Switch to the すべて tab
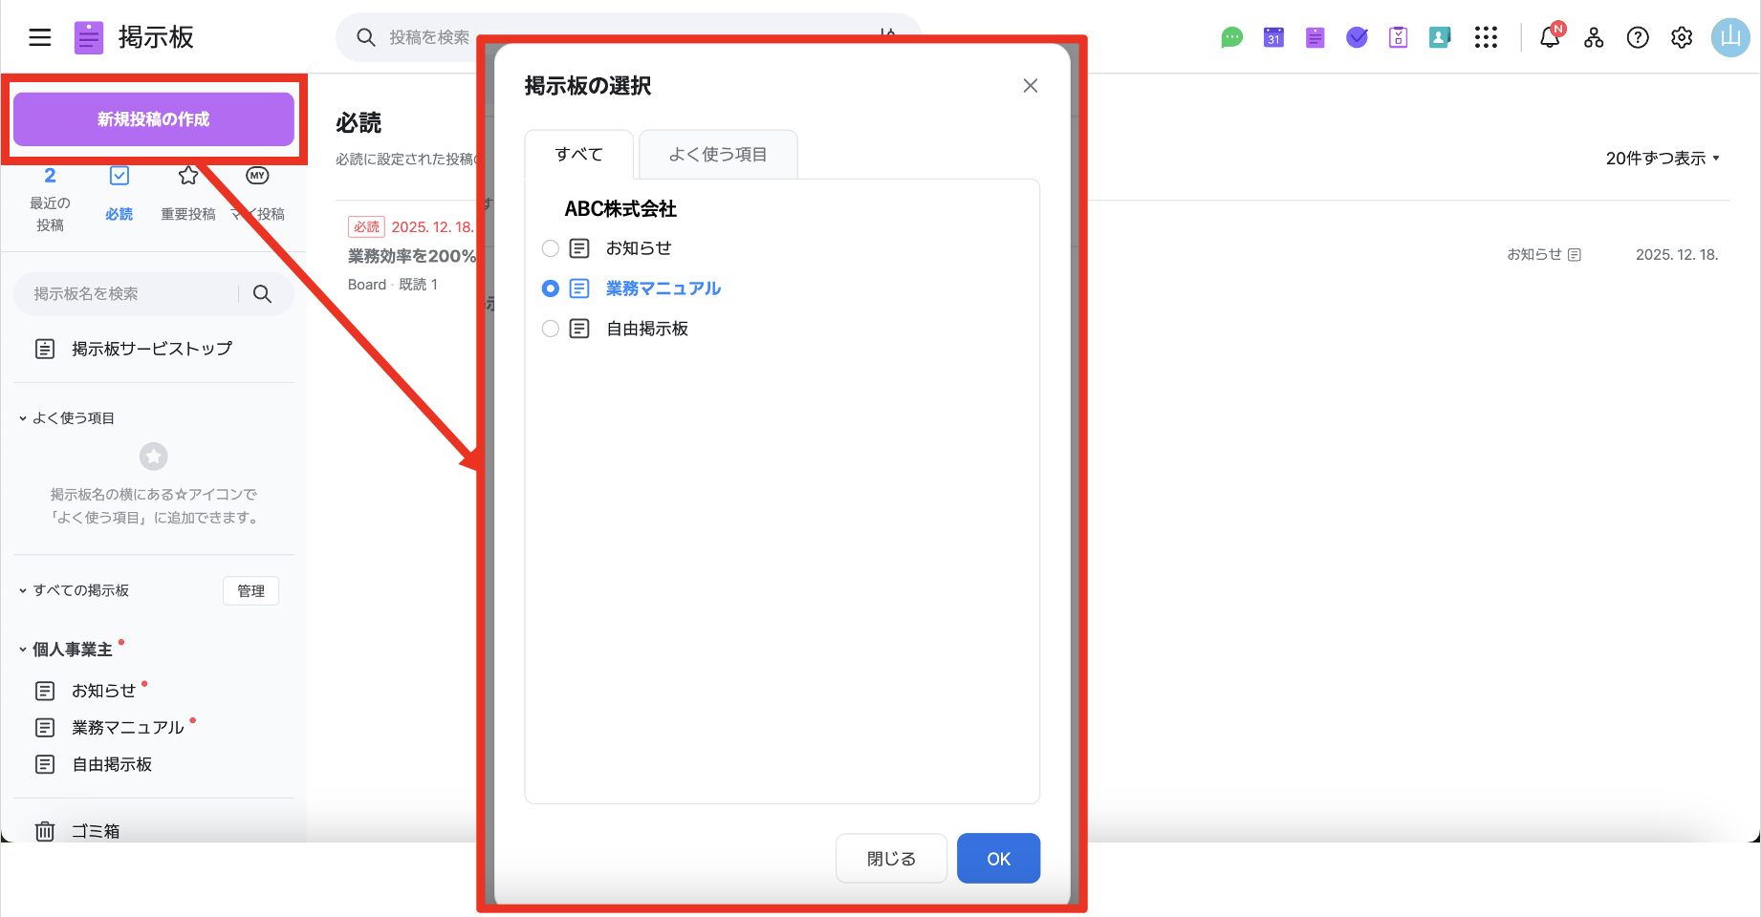 [x=578, y=154]
